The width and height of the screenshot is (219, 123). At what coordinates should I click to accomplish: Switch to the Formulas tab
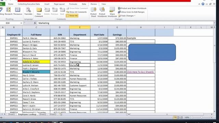pos(73,4)
